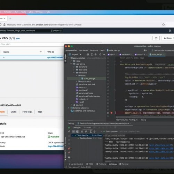The image size is (174, 174).
Task: Toggle show ignored tests button
Action: (x=77, y=132)
